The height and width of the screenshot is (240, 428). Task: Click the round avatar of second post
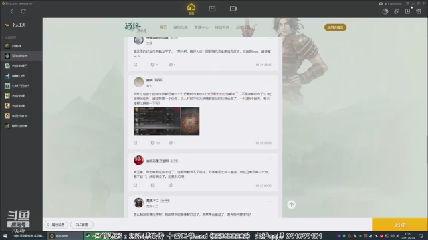point(138,82)
